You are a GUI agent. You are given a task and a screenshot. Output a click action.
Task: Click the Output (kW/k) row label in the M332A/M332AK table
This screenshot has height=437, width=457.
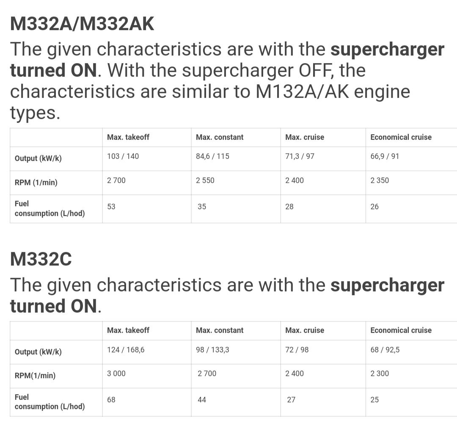[38, 158]
